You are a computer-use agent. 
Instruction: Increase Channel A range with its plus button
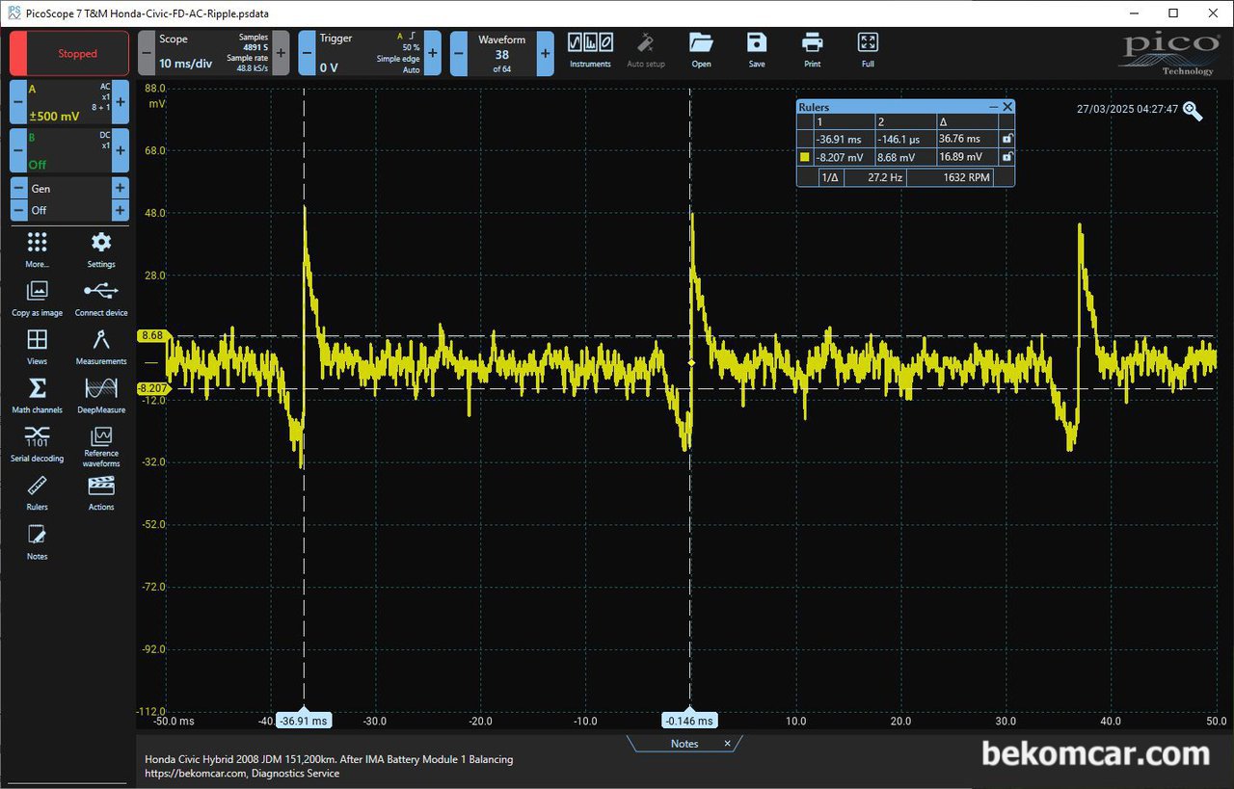click(121, 102)
